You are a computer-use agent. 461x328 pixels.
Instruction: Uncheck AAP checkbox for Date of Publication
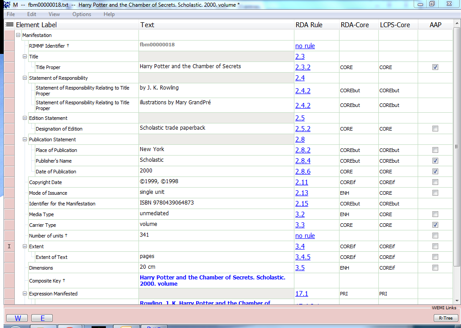tap(435, 171)
